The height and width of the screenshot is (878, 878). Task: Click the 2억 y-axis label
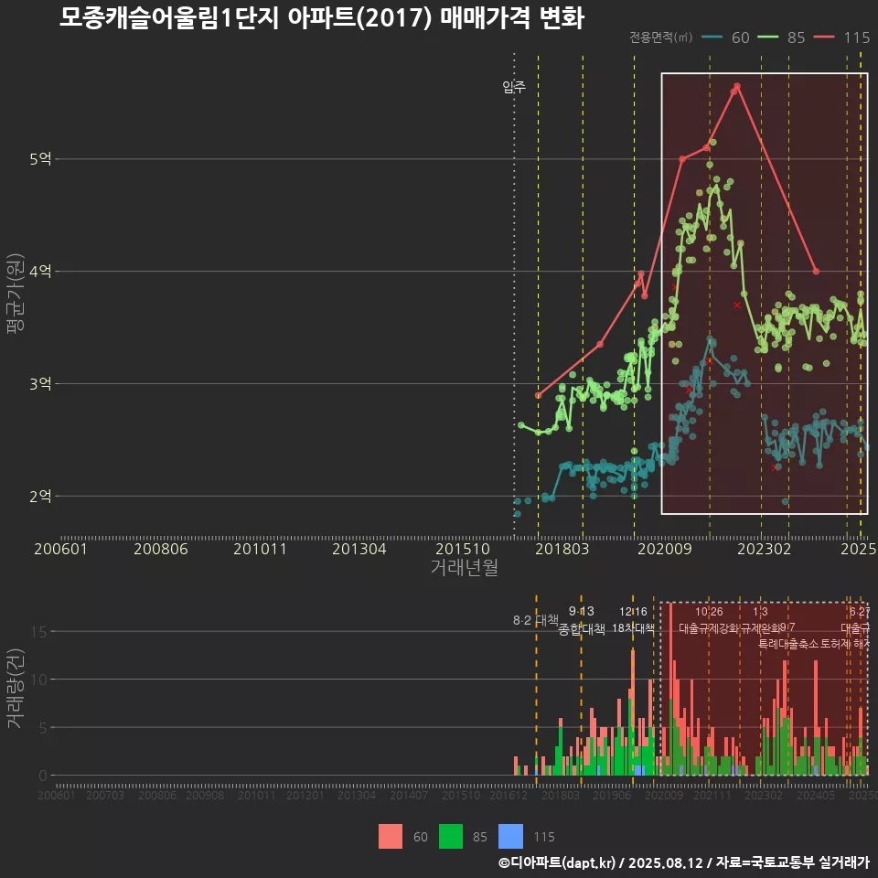click(40, 496)
